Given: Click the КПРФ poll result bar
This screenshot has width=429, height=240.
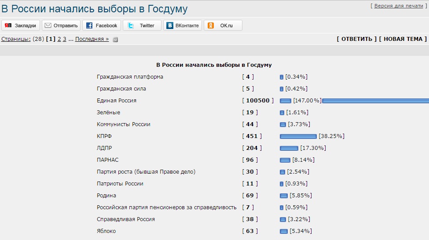Looking at the screenshot, I should coord(298,136).
